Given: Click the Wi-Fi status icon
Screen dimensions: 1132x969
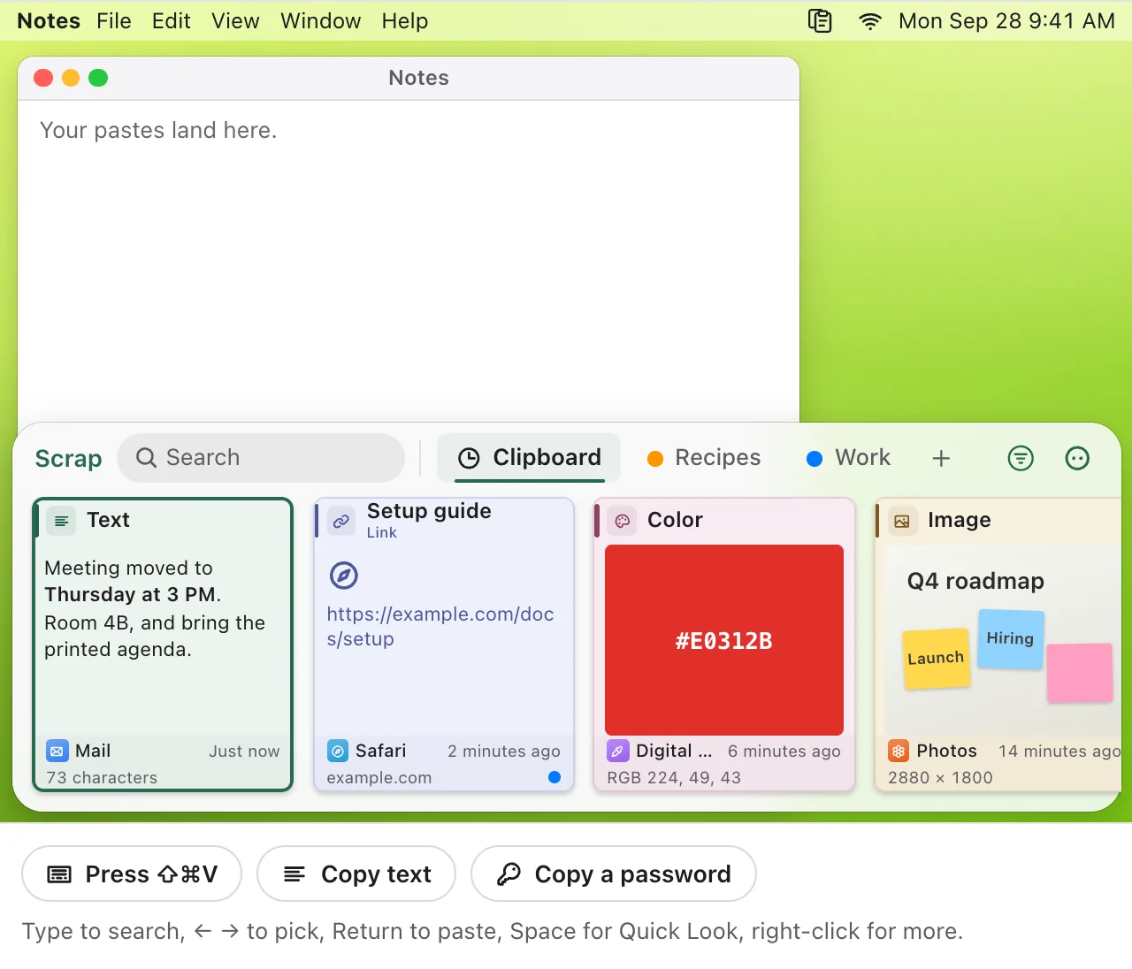Looking at the screenshot, I should click(x=870, y=21).
